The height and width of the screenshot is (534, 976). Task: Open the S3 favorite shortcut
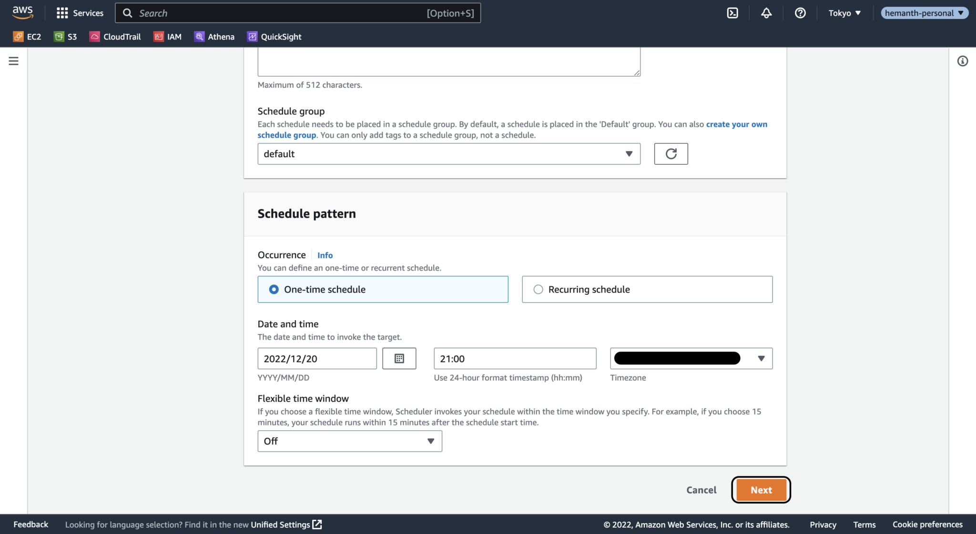[65, 36]
